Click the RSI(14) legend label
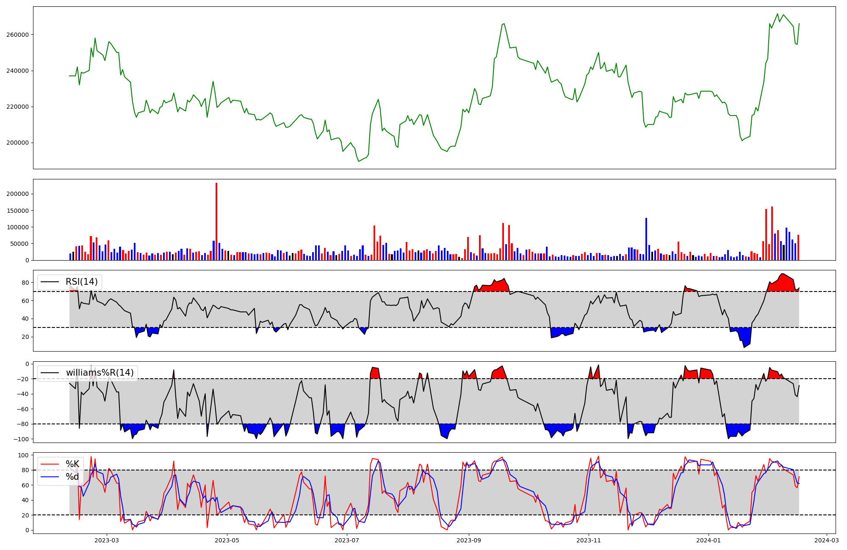Screen dimensions: 847x550 pyautogui.click(x=81, y=282)
